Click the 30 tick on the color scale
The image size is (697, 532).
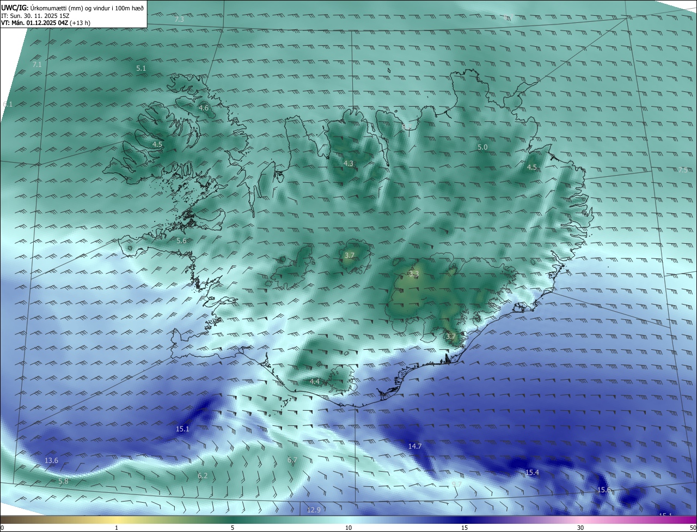pyautogui.click(x=580, y=528)
